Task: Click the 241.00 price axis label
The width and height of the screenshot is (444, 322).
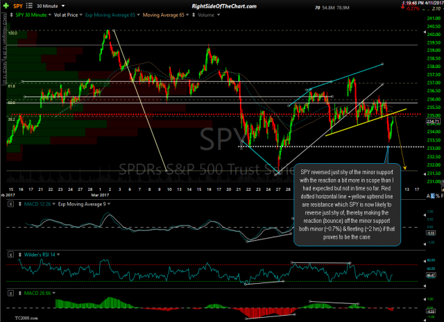Action: 434,19
